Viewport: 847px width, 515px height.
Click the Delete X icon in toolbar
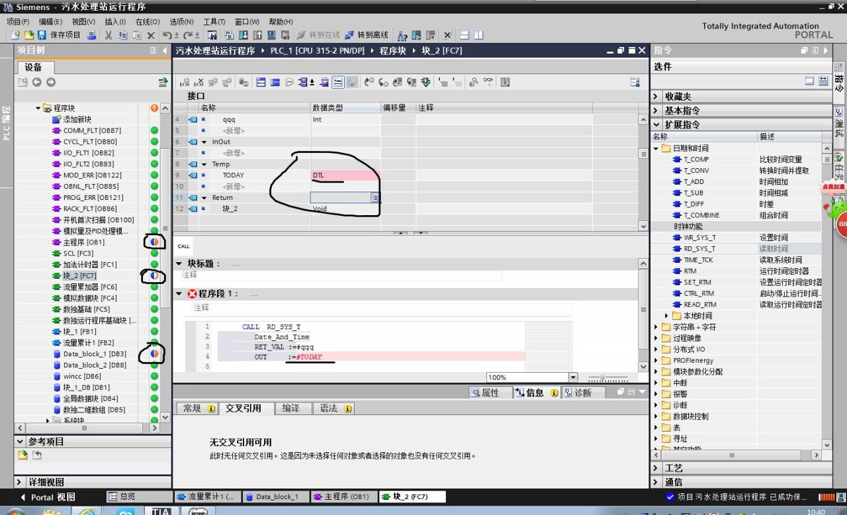pos(151,35)
